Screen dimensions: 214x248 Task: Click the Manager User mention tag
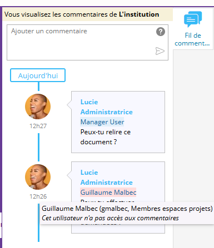click(102, 122)
